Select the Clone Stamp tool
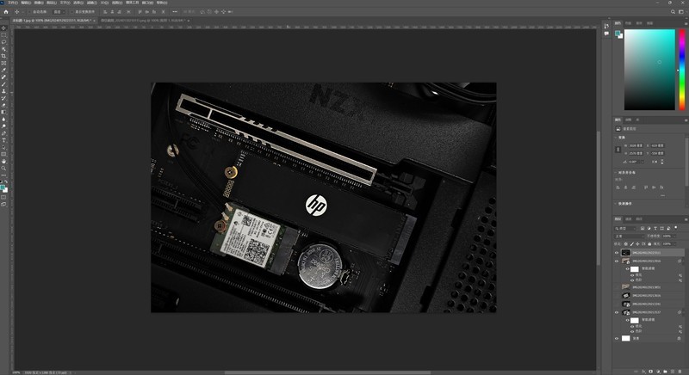This screenshot has height=375, width=689. coord(4,91)
